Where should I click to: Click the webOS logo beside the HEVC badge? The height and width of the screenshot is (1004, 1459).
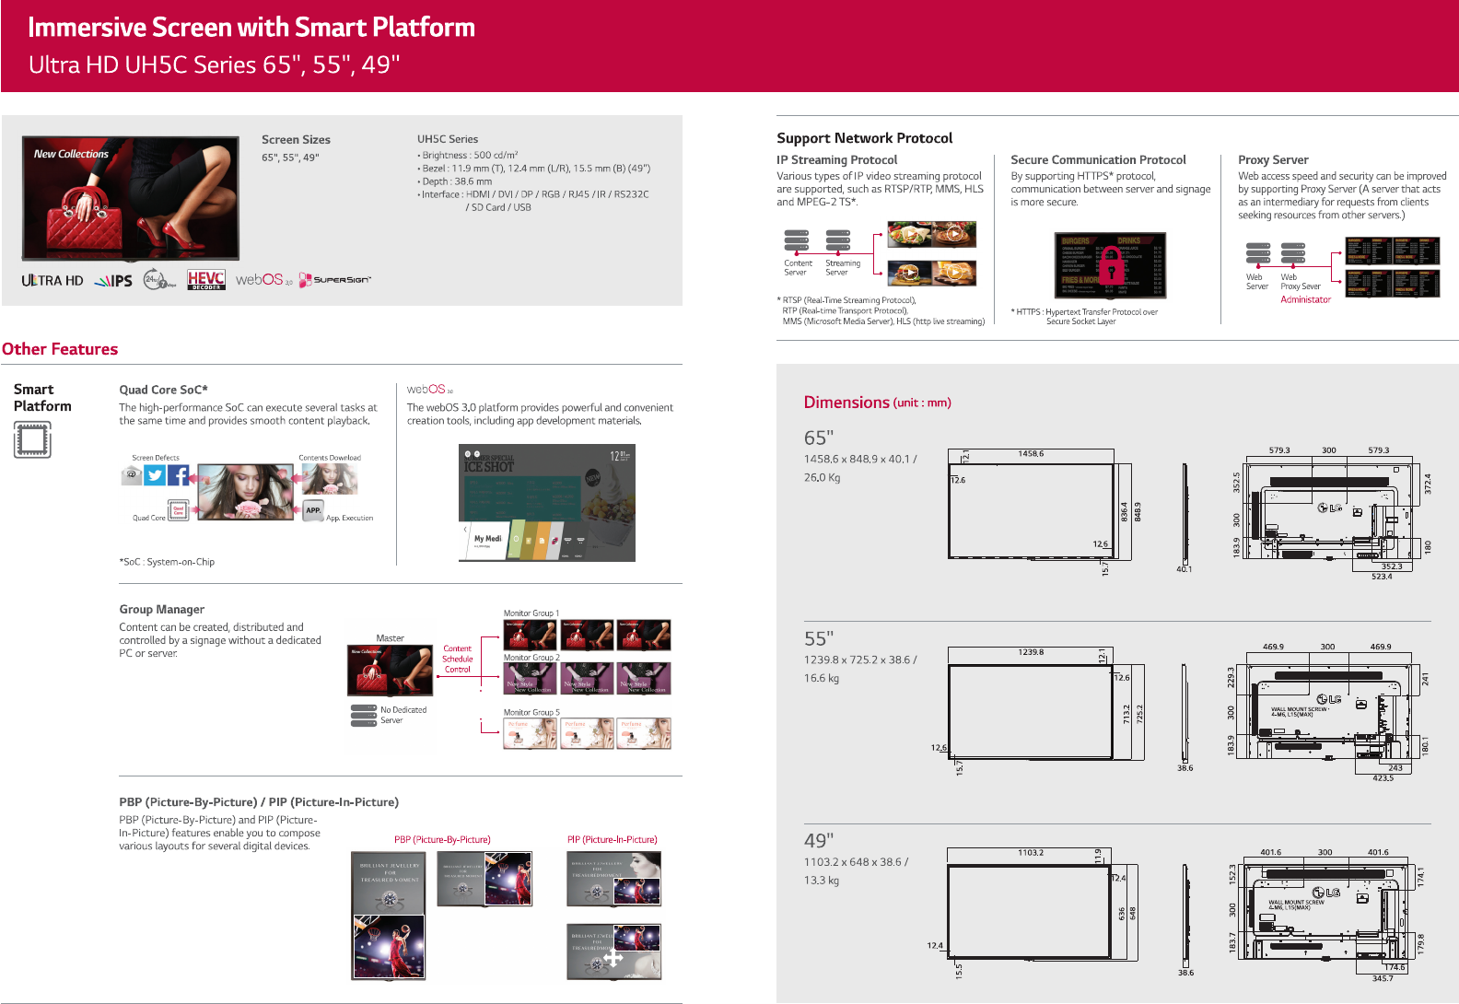pyautogui.click(x=263, y=279)
